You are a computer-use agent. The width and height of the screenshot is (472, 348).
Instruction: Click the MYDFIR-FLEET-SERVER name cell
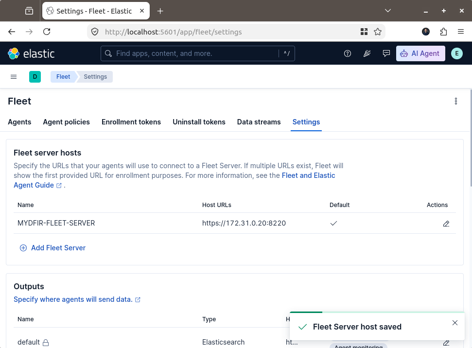point(56,223)
